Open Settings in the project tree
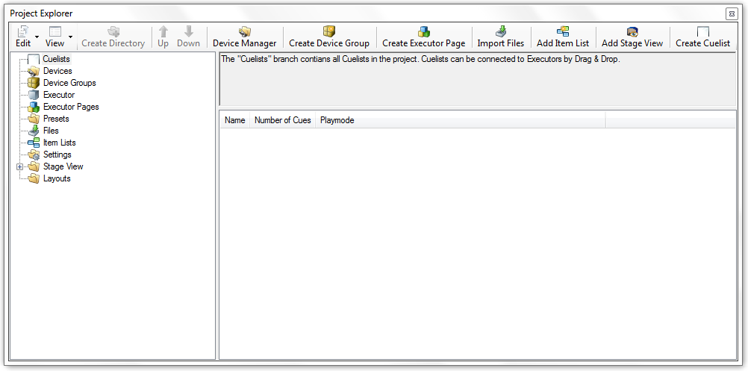Image resolution: width=748 pixels, height=371 pixels. click(57, 155)
